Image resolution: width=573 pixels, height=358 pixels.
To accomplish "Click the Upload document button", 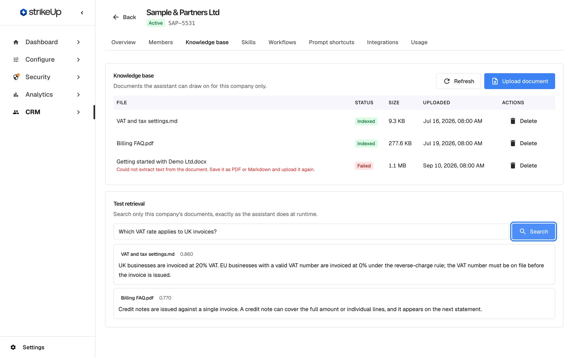I will (x=520, y=81).
